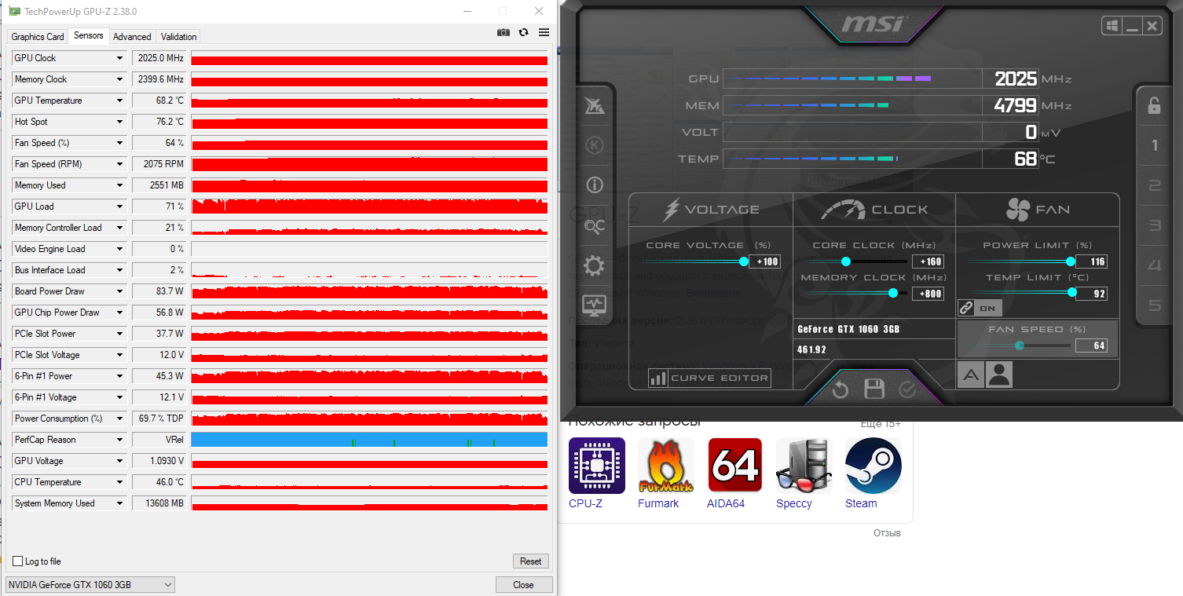Take a GPU-Z screenshot with camera icon

point(503,32)
